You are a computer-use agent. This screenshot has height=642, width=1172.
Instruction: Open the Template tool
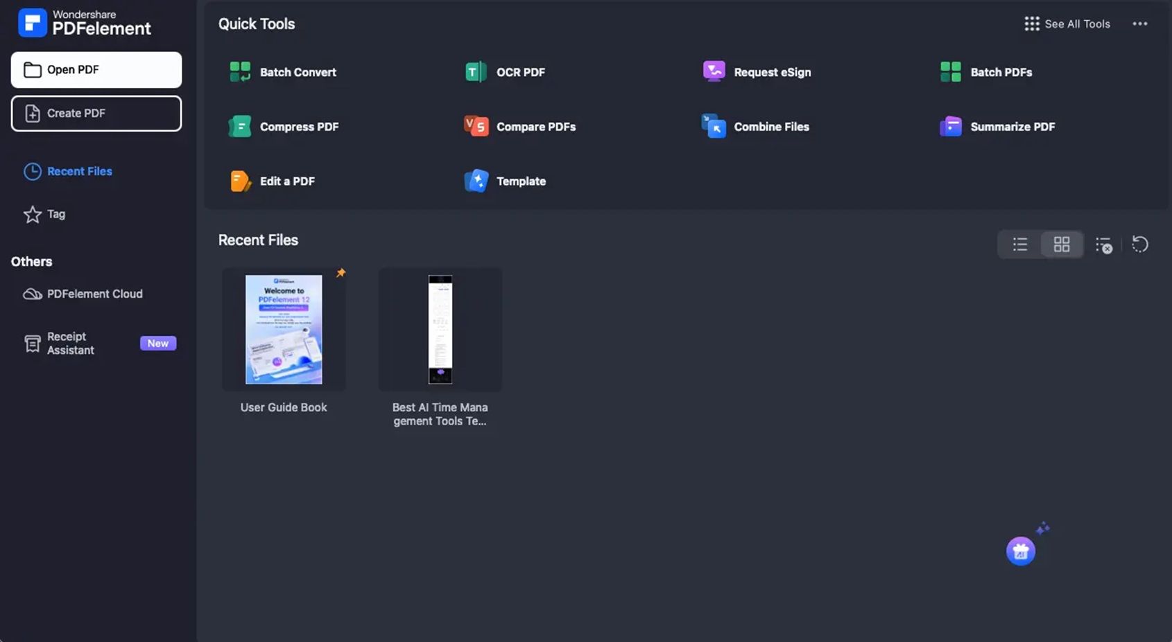pyautogui.click(x=505, y=181)
